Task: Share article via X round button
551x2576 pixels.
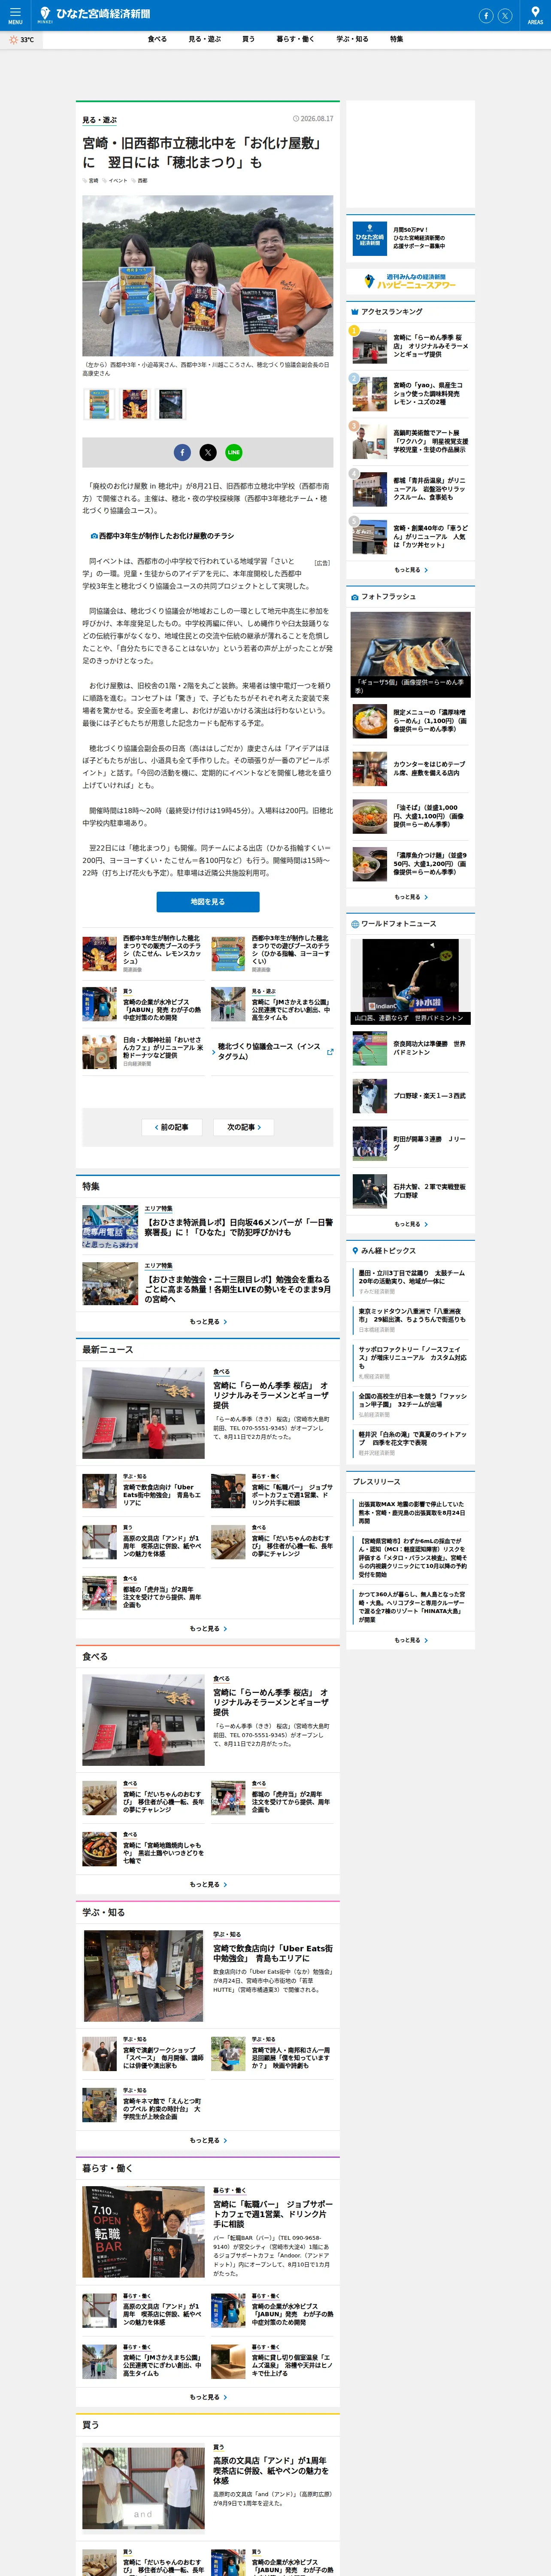Action: pos(208,452)
